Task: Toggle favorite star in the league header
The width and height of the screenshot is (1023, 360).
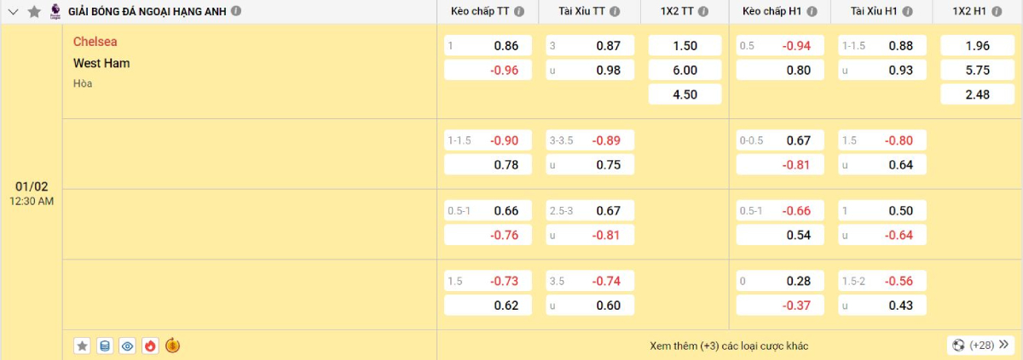Action: tap(34, 11)
